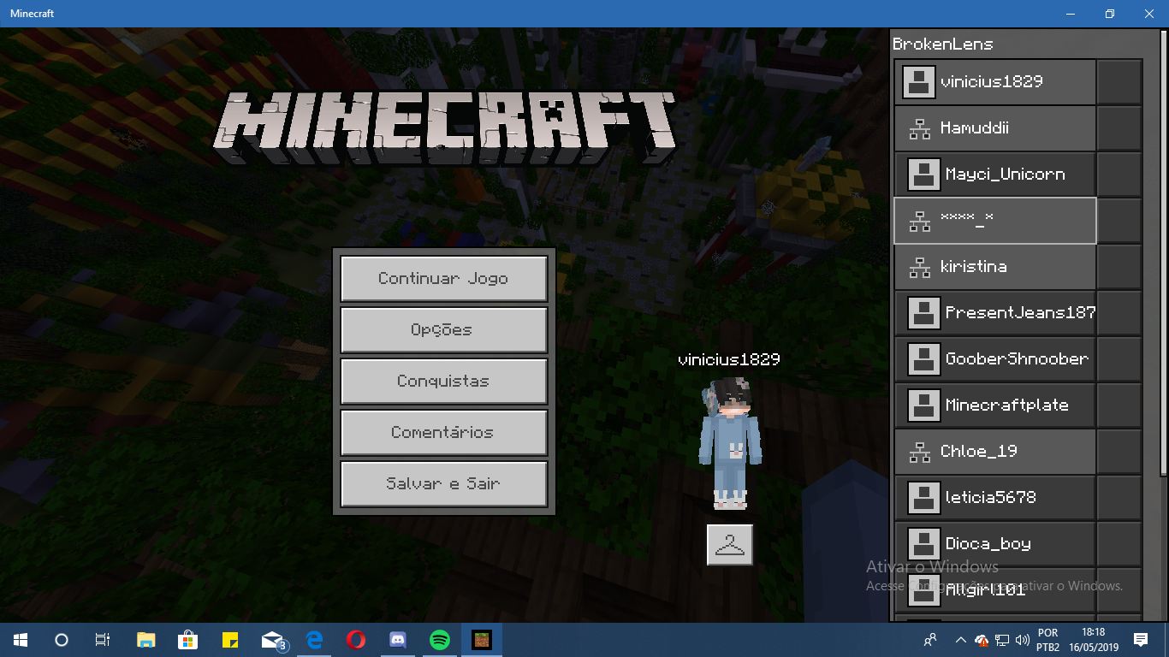The height and width of the screenshot is (657, 1169).
Task: Launch Opera browser from the taskbar
Action: point(356,640)
